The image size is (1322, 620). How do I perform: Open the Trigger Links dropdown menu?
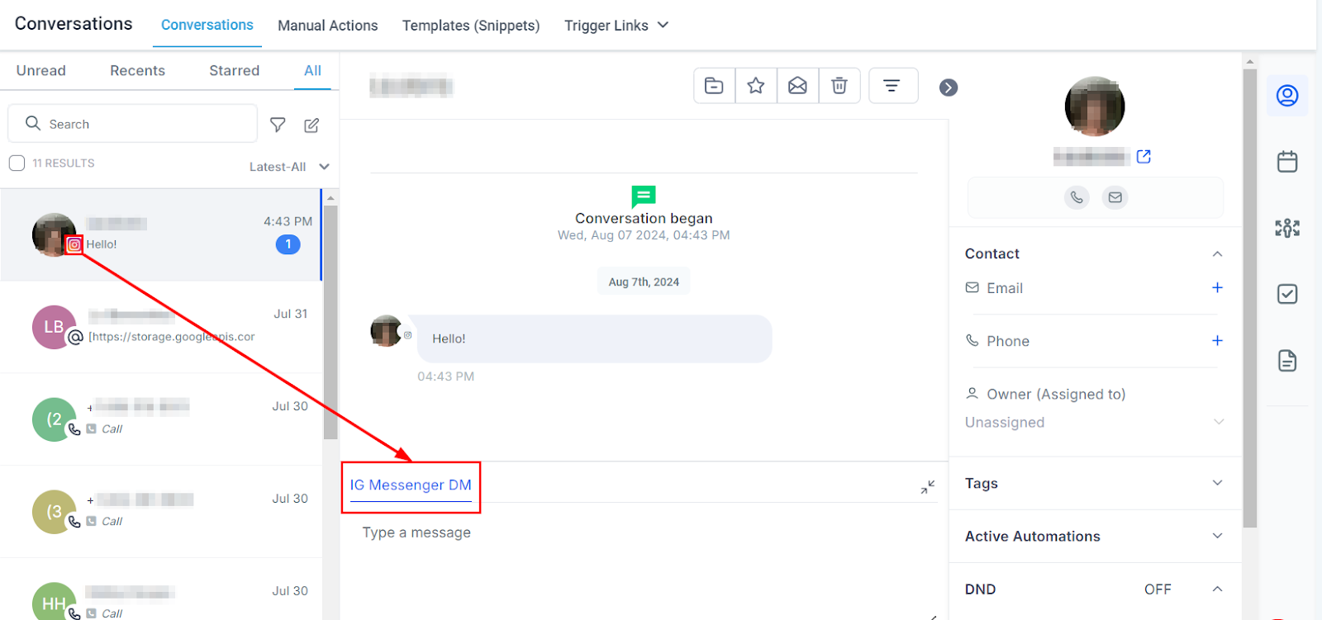click(x=616, y=26)
